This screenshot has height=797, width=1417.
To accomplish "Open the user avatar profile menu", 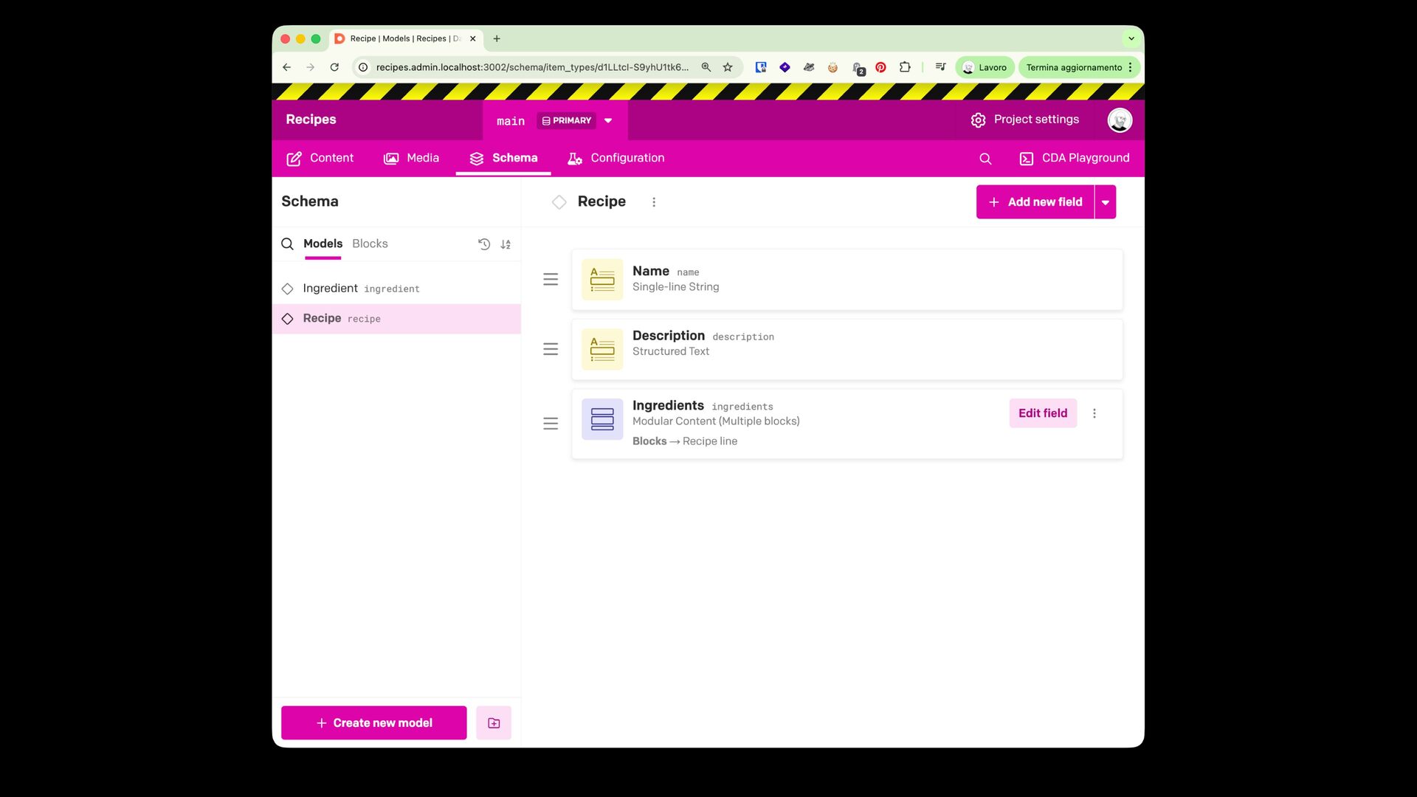I will [1120, 120].
